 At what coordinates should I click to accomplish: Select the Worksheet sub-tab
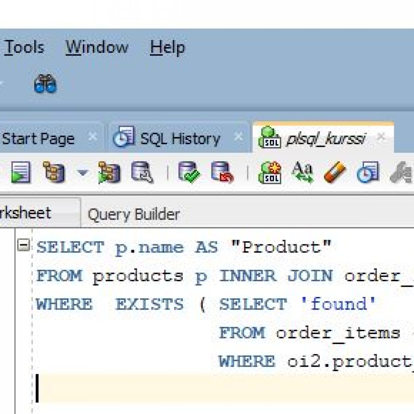coord(40,213)
